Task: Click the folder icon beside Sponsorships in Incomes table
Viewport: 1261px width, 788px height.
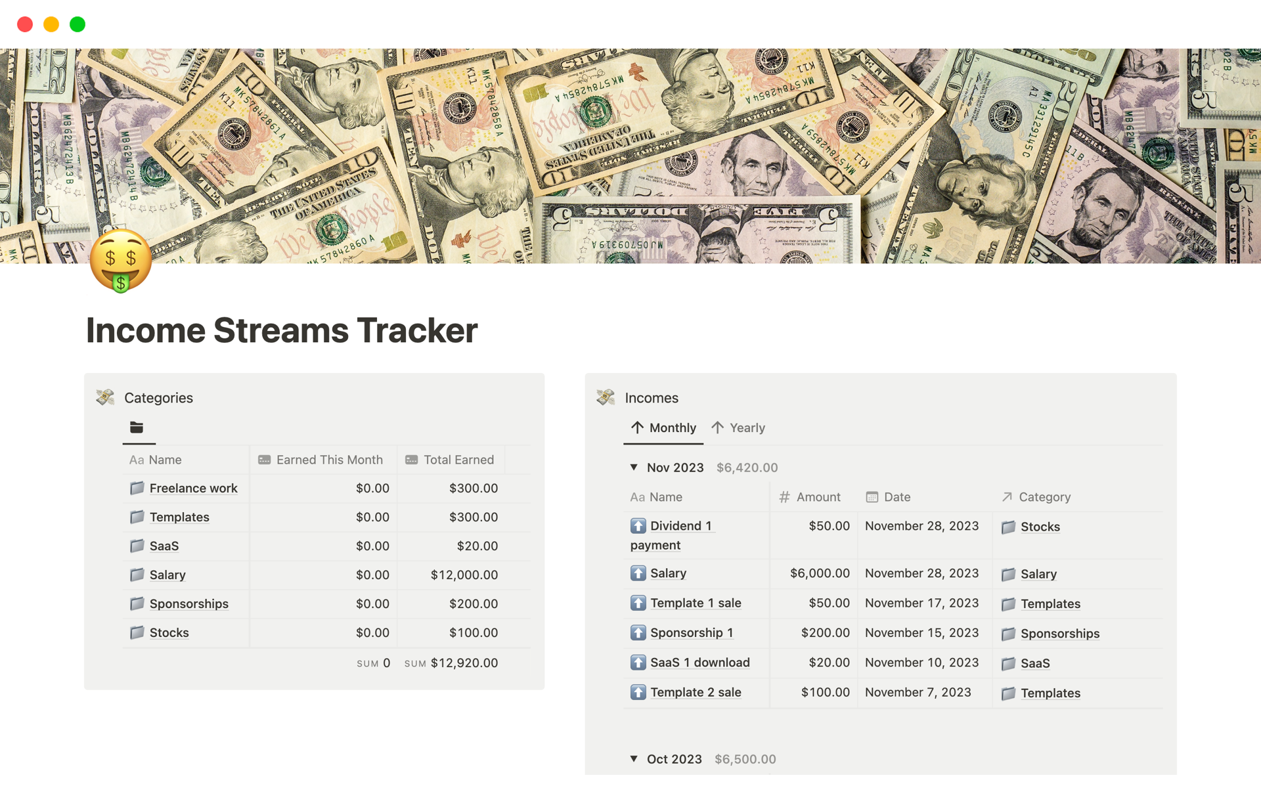Action: [1007, 633]
